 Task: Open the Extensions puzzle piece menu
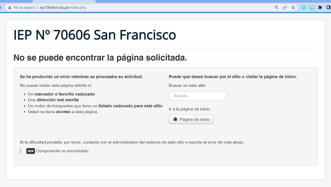320,7
